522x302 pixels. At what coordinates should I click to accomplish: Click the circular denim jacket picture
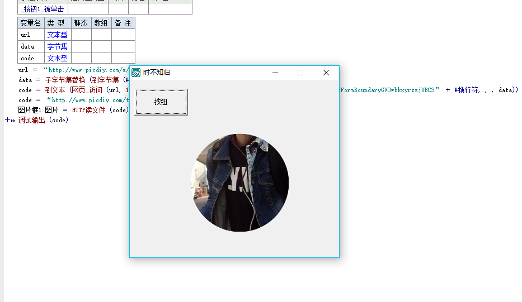click(x=239, y=183)
